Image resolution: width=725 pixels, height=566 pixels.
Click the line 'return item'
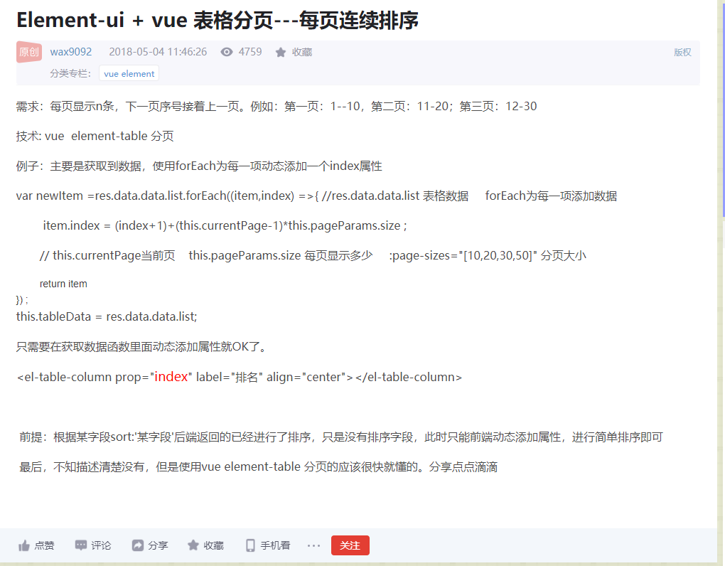63,284
